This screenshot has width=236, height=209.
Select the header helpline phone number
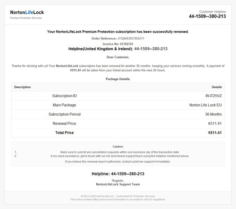[x=207, y=17]
